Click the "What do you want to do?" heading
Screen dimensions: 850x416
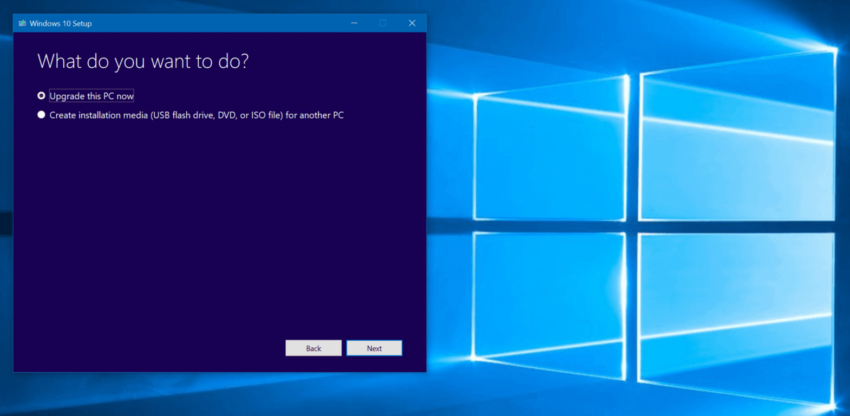pos(143,61)
